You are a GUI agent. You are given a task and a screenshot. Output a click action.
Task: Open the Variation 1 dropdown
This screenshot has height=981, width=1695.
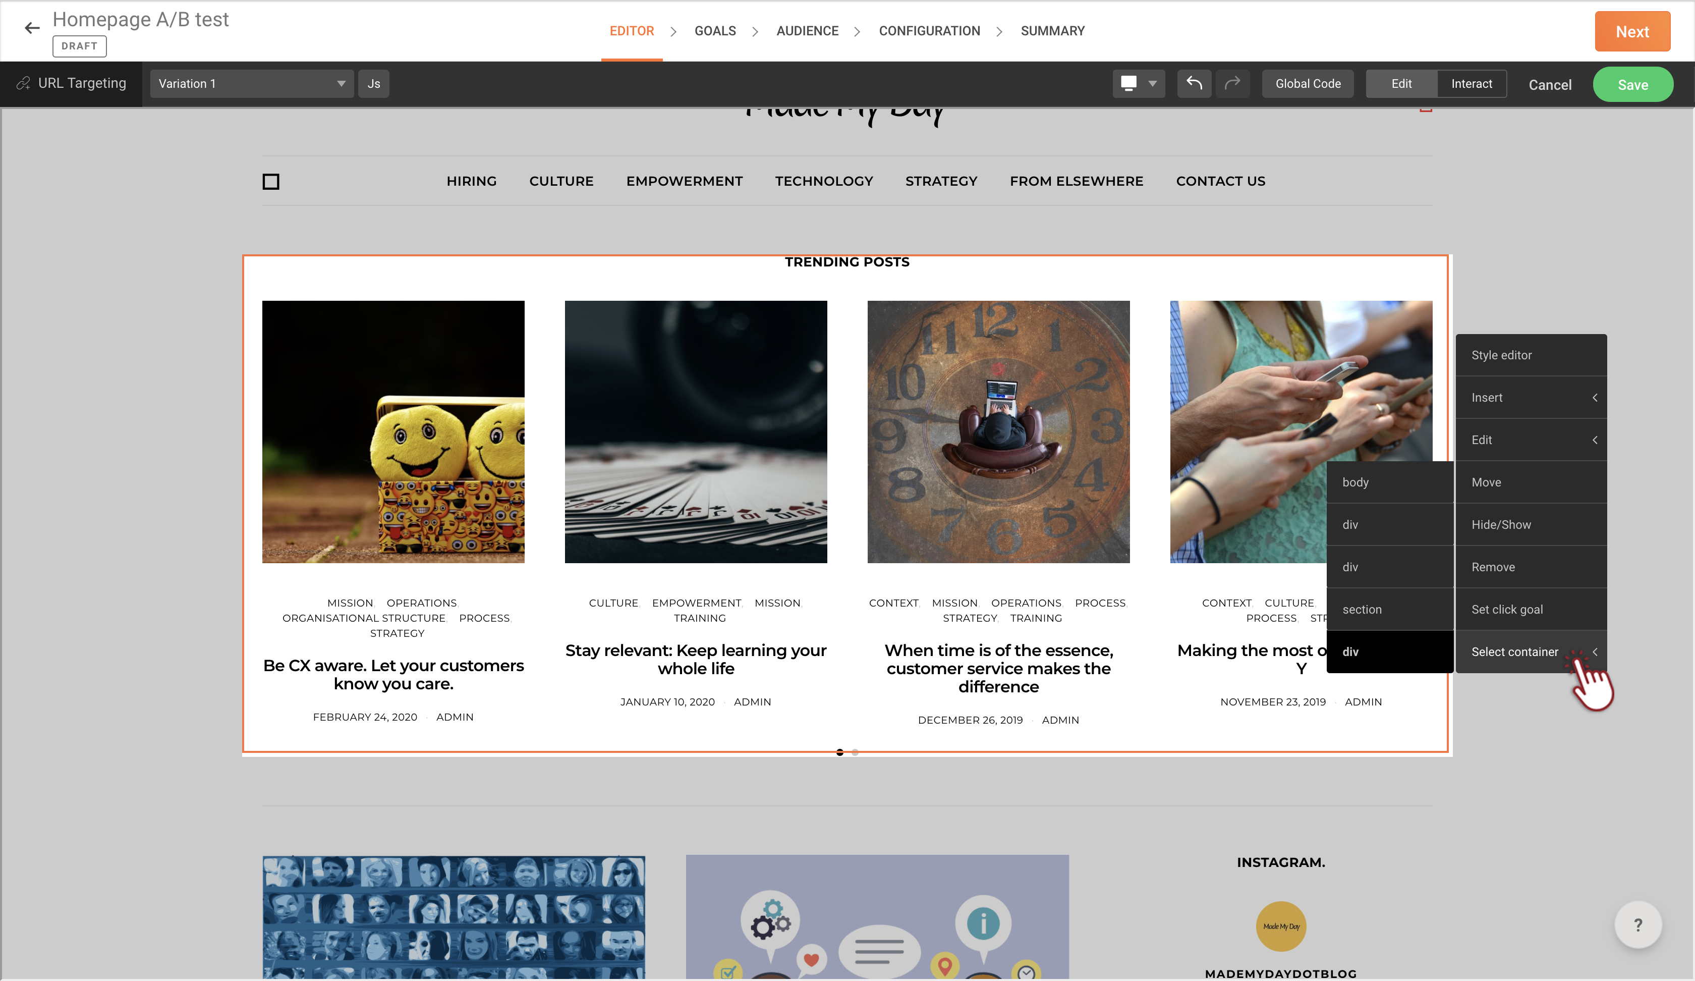[x=252, y=84]
